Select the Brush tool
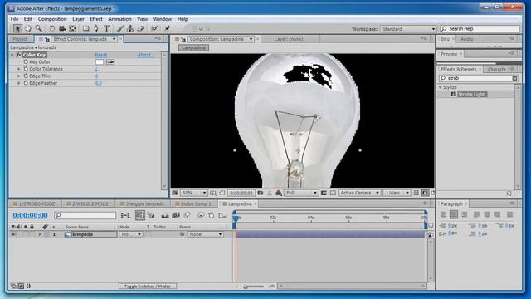Image resolution: width=531 pixels, height=299 pixels. [120, 29]
